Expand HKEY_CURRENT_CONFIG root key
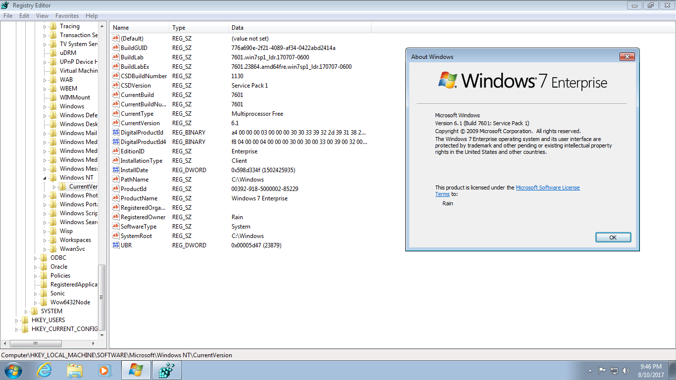676x380 pixels. [x=17, y=329]
